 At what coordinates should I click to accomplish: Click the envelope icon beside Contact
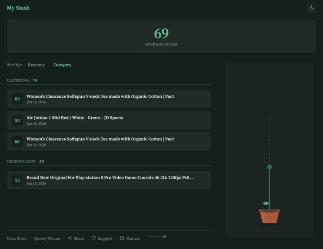(x=122, y=238)
